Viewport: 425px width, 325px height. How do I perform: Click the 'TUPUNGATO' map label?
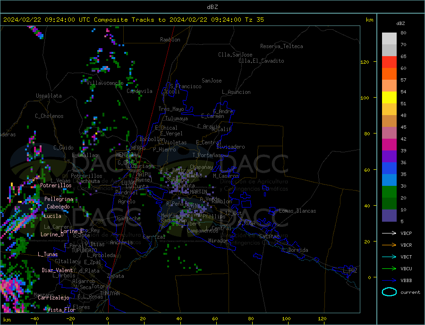[85, 250]
